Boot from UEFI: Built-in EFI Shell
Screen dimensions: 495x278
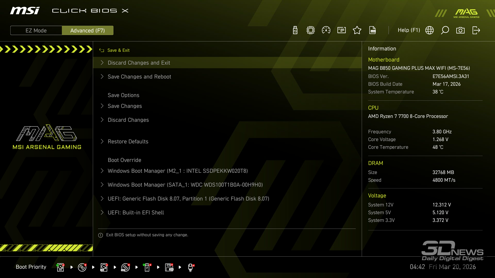[136, 213]
